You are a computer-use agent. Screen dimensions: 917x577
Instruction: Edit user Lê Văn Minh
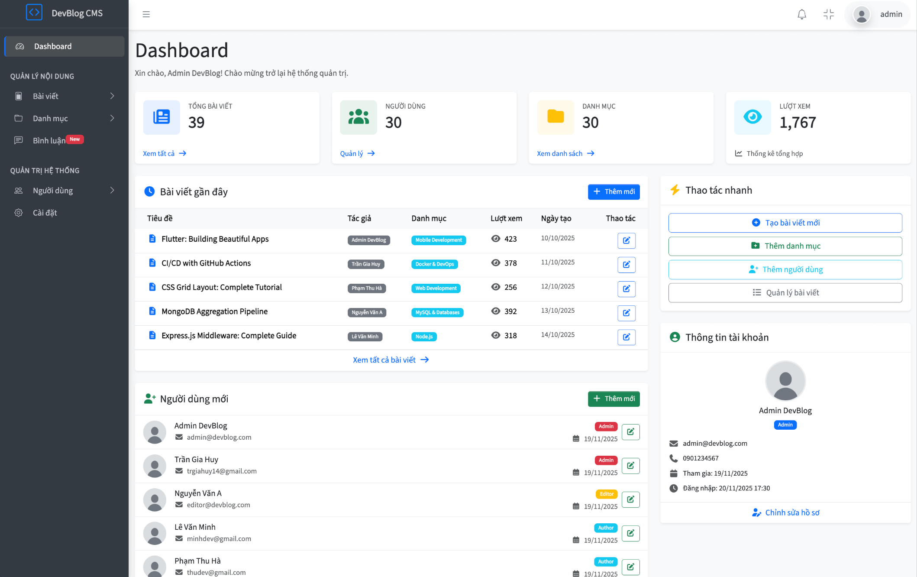click(631, 533)
